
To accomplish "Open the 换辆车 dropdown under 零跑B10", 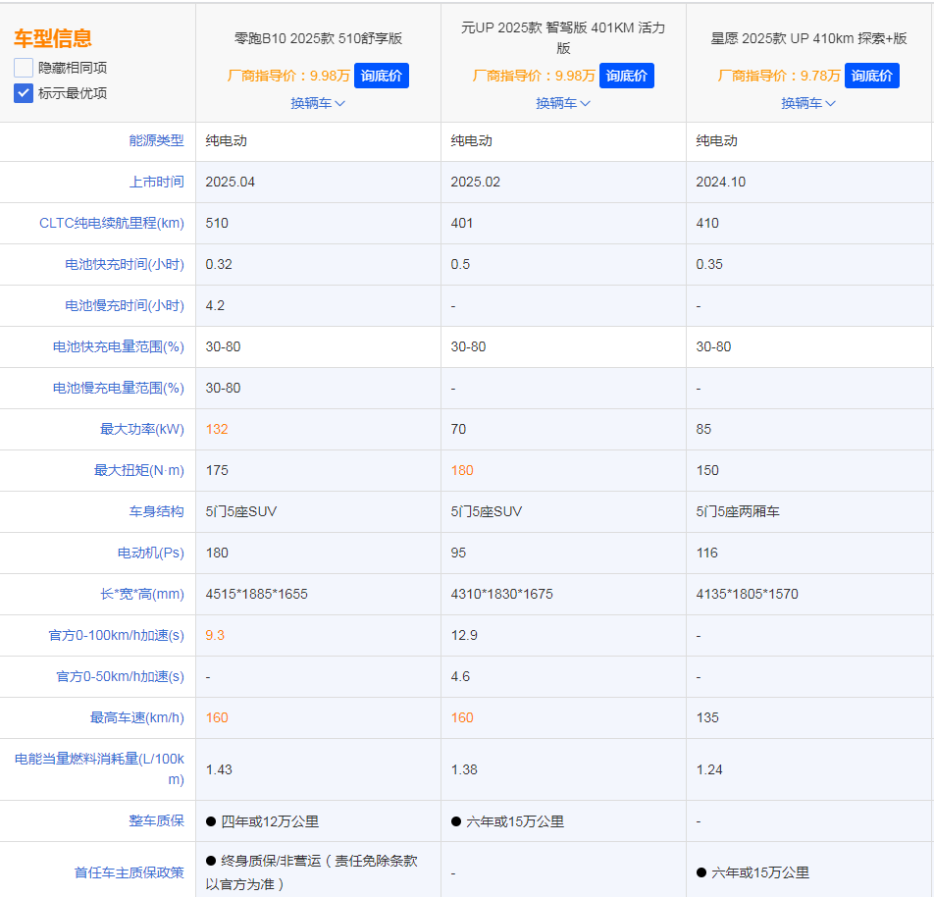I will point(318,102).
